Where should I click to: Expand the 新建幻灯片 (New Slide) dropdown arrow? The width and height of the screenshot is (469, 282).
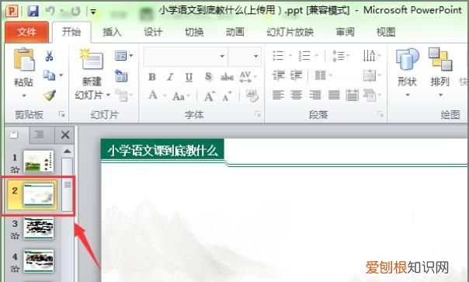(x=108, y=96)
